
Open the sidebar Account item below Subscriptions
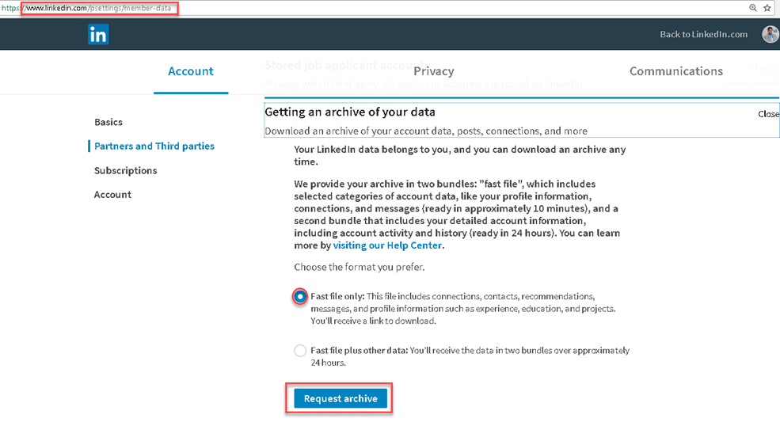pos(112,195)
